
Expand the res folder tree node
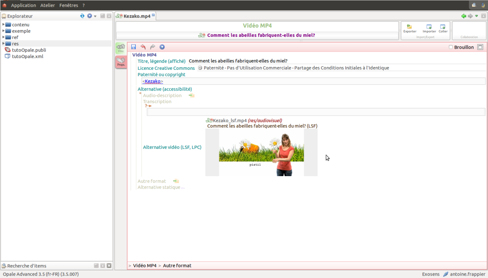(x=4, y=43)
